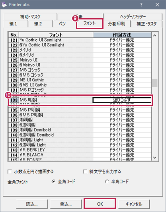Open 作図方法 cell for 游明朝 row
The image size is (166, 212).
[122, 120]
